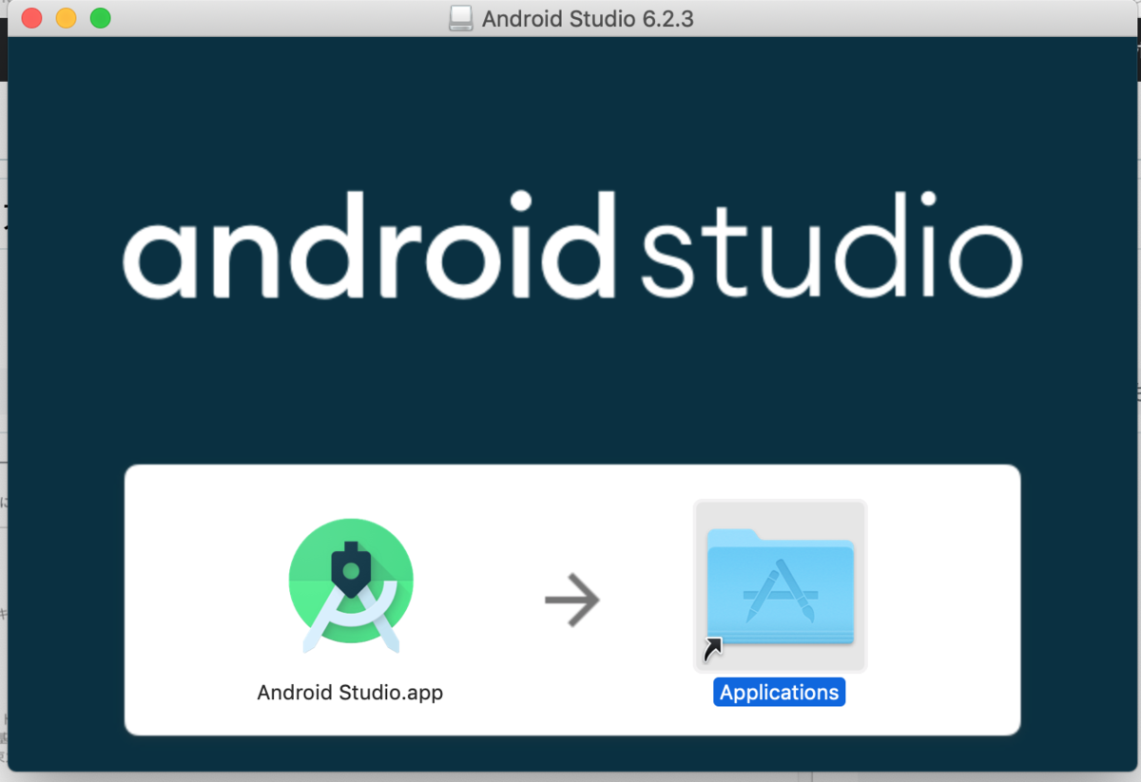Click the disk icon in the title bar
The image size is (1141, 782).
[x=461, y=18]
